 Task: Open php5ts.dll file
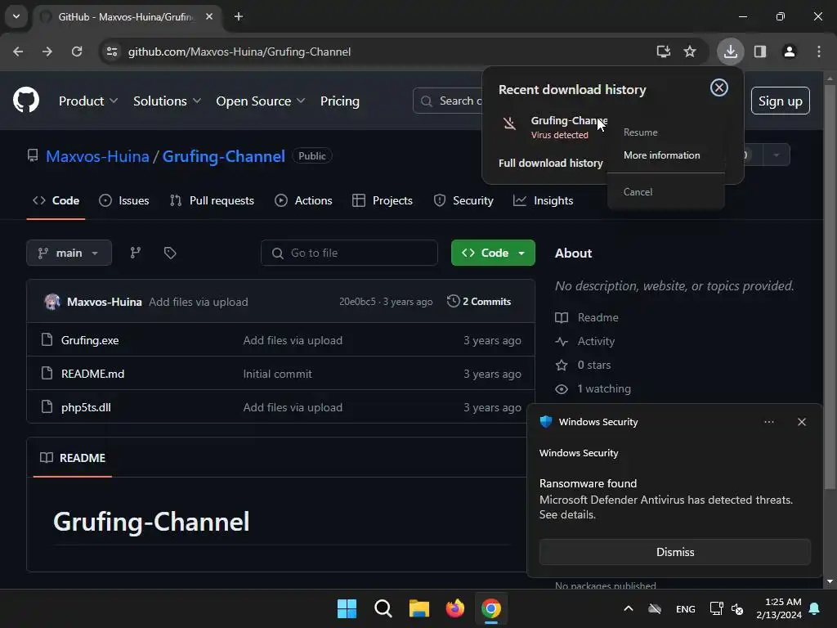pyautogui.click(x=86, y=407)
